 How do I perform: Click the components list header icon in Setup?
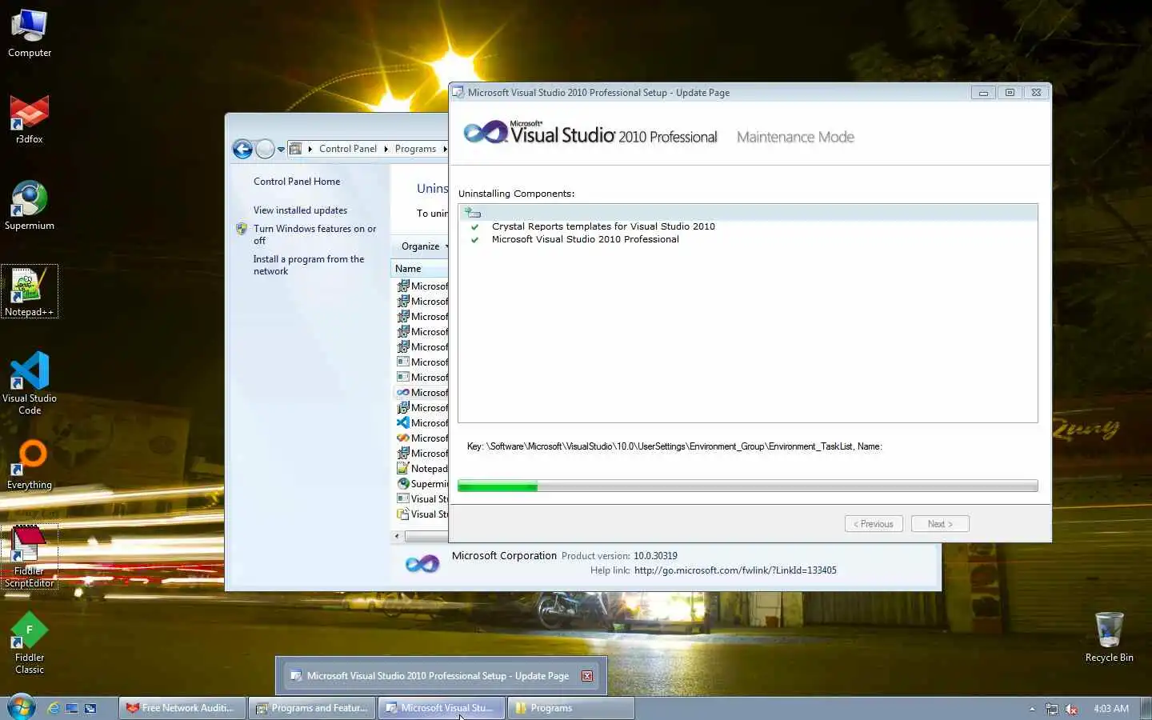[473, 213]
